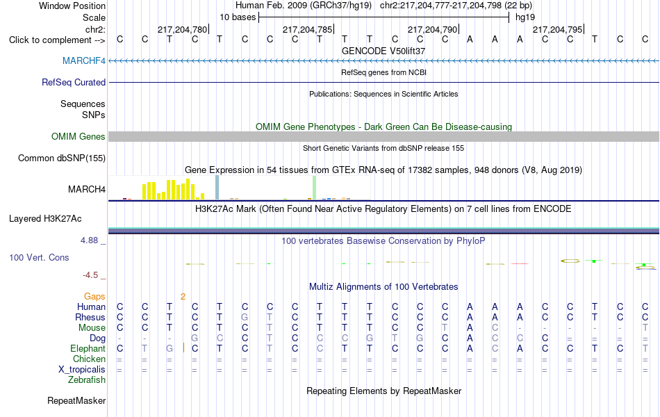Click the tall blue-gray GTEx bar

(x=217, y=188)
